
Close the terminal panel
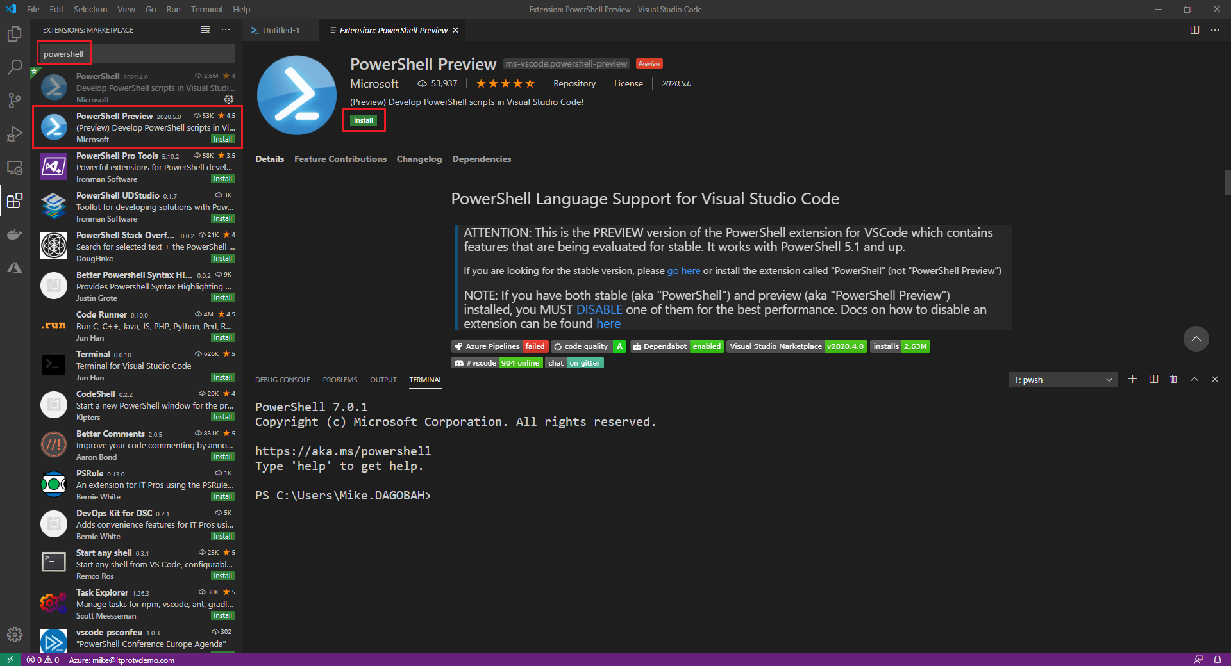[x=1215, y=379]
